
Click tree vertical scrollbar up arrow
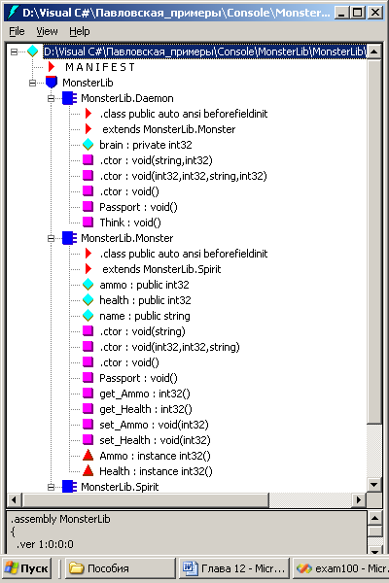(x=374, y=51)
